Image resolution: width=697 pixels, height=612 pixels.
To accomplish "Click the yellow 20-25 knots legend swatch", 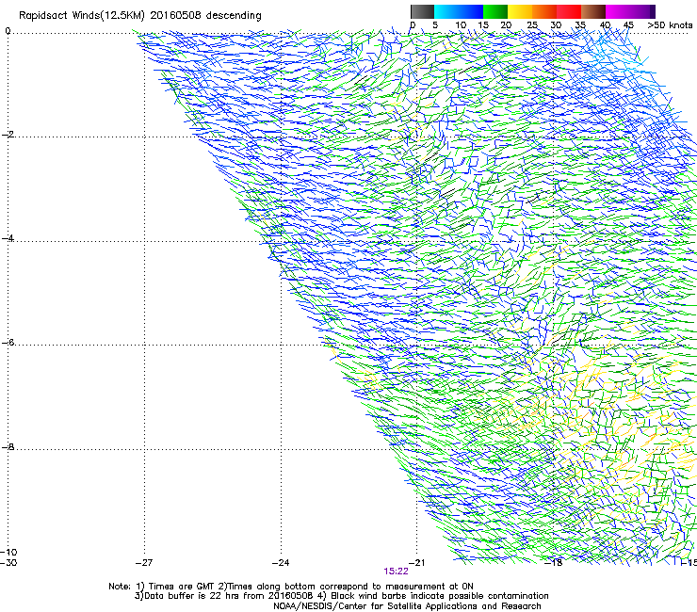I will (x=520, y=11).
